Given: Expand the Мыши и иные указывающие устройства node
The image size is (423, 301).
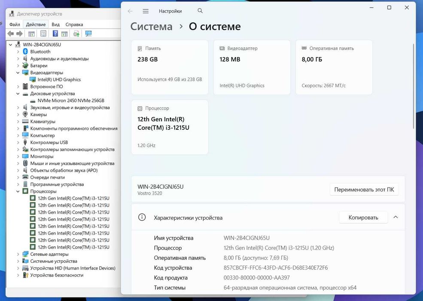Looking at the screenshot, I should 18,163.
